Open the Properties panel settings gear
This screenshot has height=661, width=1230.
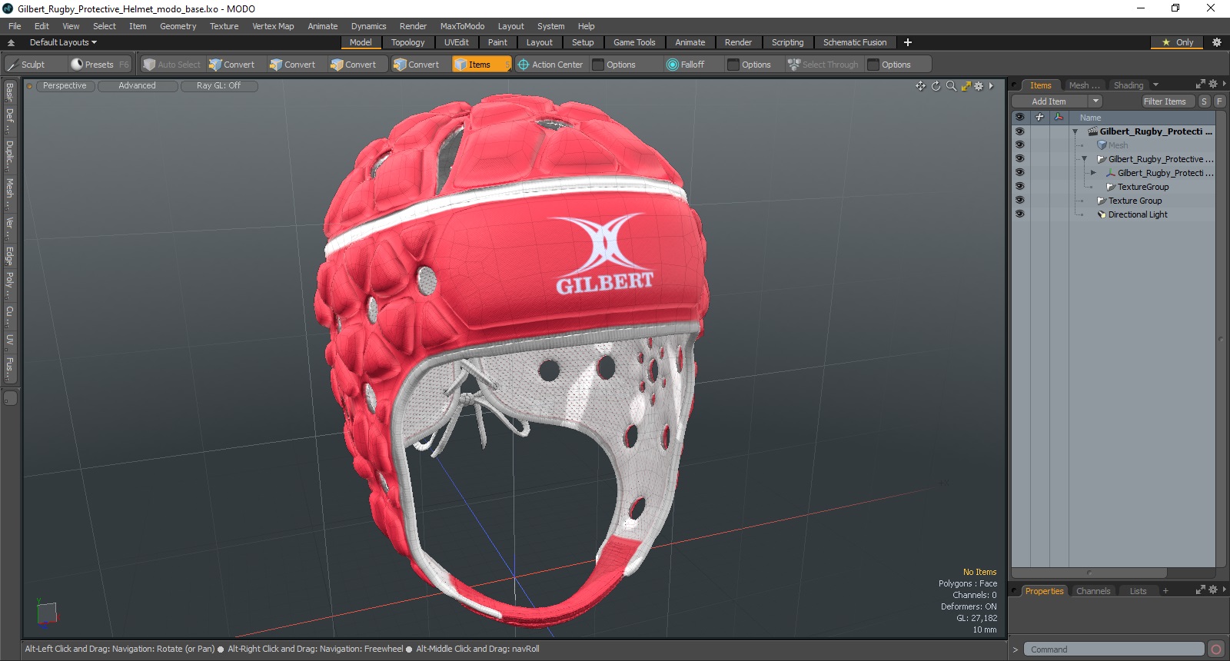[x=1213, y=590]
